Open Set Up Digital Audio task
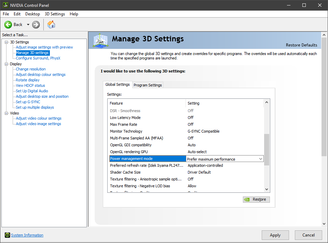This screenshot has width=328, height=243. coord(32,91)
